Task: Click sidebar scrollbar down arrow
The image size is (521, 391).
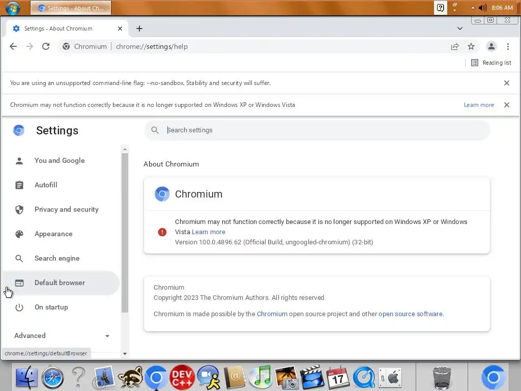Action: 125,354
